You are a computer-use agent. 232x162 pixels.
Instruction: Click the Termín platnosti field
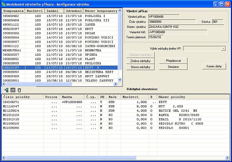(156, 37)
